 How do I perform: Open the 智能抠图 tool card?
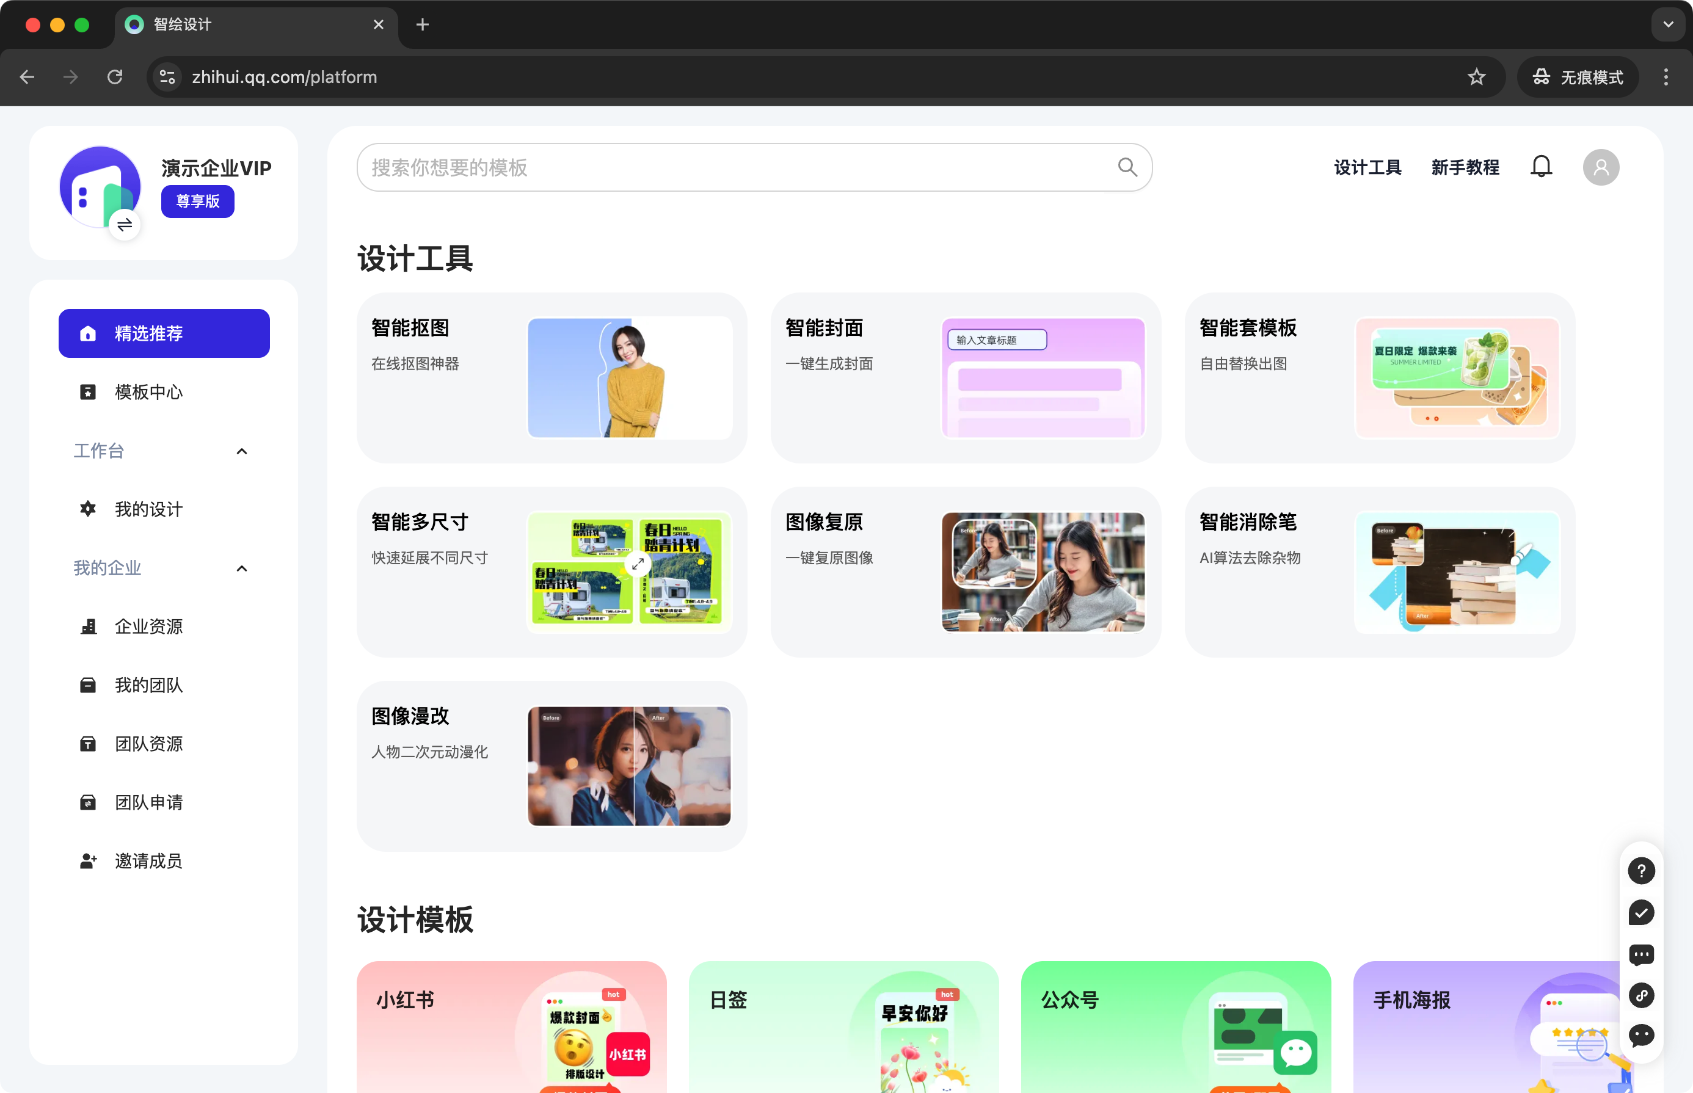pyautogui.click(x=552, y=379)
